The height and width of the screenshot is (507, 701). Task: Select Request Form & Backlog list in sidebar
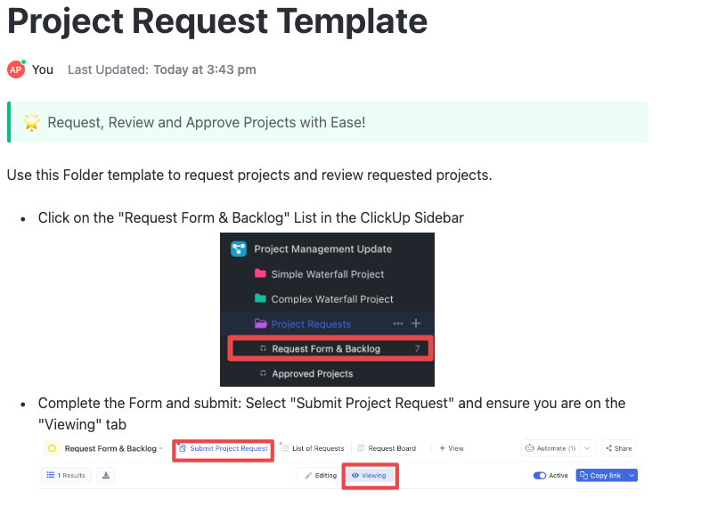(326, 348)
